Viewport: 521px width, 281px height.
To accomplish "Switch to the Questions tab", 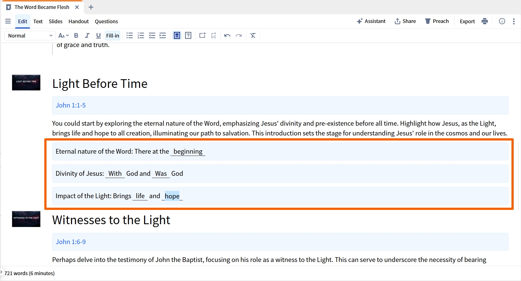I will (106, 21).
